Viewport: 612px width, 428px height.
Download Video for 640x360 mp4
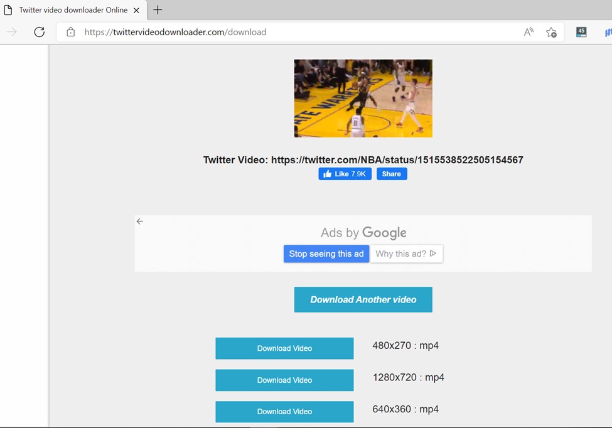point(284,412)
